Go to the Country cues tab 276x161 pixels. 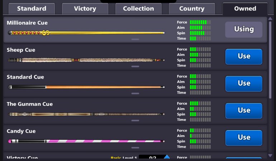(192, 9)
